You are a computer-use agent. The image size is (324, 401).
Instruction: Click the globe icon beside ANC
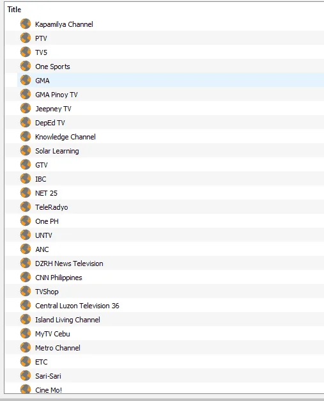(26, 249)
